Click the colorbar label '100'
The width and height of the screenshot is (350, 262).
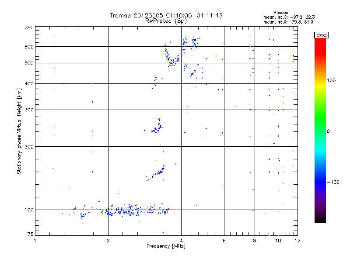point(331,80)
